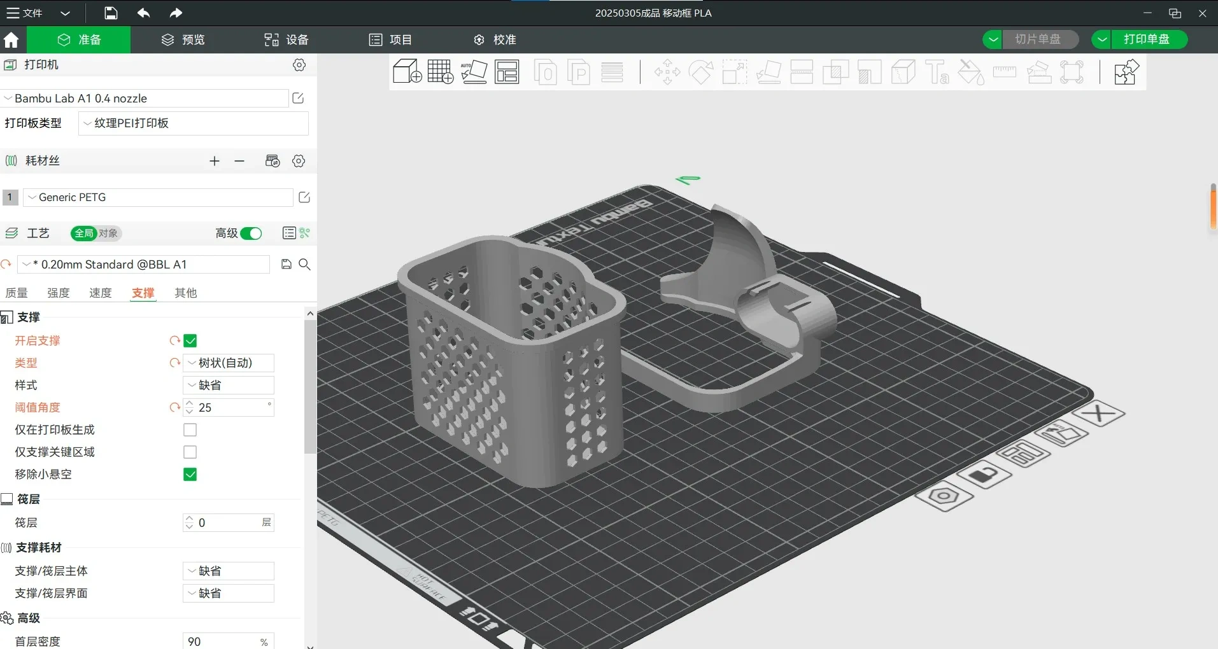Select the Lay on face tool

(768, 72)
